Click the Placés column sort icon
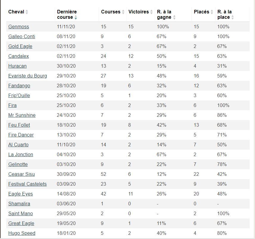Screen dimensions: 255x239 (212, 12)
